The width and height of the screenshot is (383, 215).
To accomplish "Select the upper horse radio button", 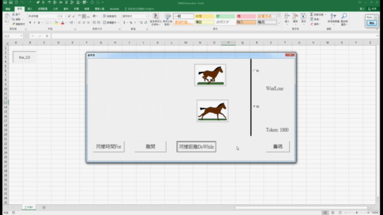I will 254,70.
